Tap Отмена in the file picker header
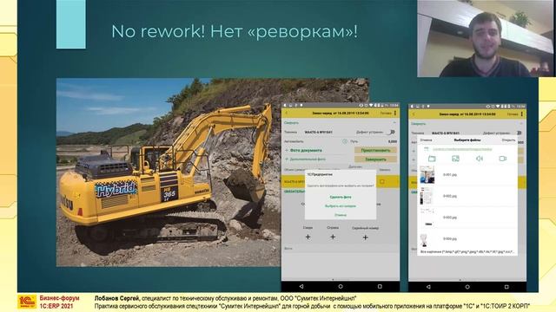The height and width of the screenshot is (312, 556). [426, 140]
